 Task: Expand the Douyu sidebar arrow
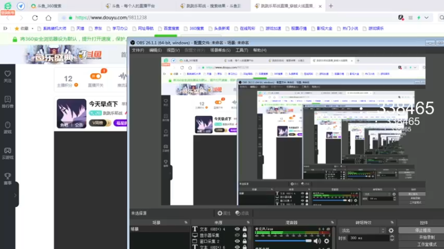(16, 195)
